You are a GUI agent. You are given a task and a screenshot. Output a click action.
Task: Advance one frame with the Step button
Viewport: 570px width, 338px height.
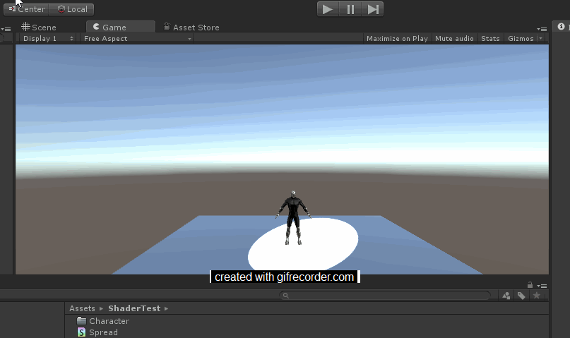coord(372,9)
